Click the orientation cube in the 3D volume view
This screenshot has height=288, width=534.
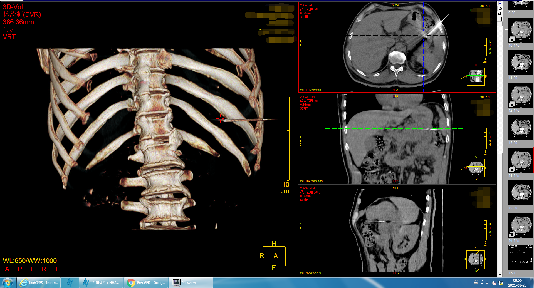[x=274, y=256]
